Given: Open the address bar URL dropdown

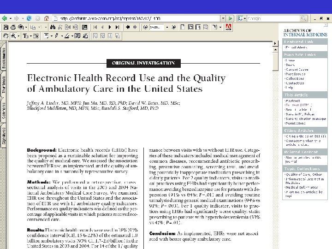Looking at the screenshot, I should 223,18.
